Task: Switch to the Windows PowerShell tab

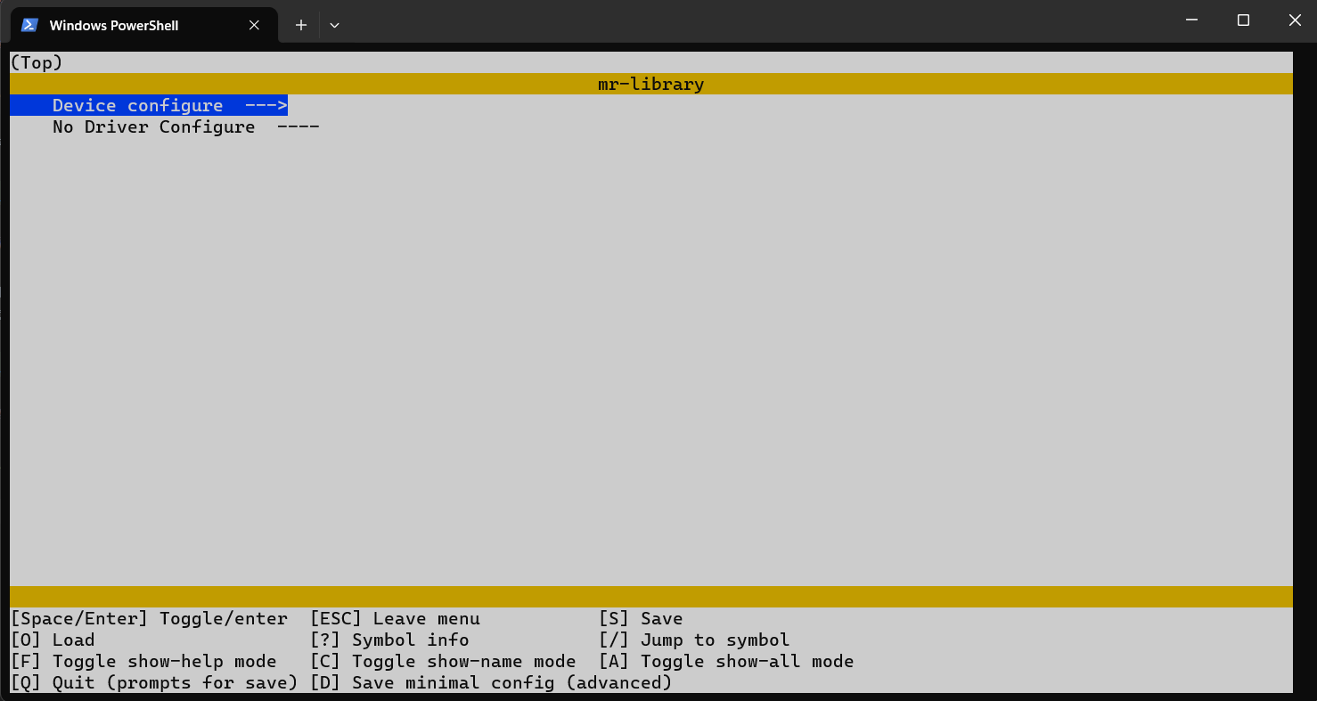Action: (x=116, y=25)
